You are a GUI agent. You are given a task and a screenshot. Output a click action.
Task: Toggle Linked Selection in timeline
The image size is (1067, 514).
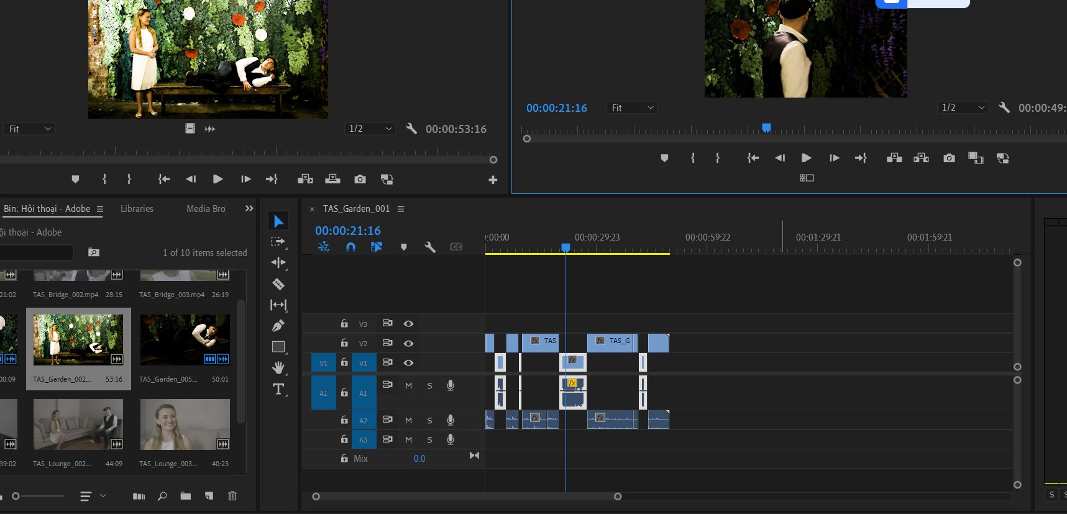377,247
